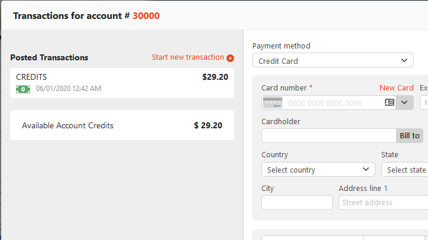The height and width of the screenshot is (240, 428).
Task: Focus the Card number input field
Action: (x=331, y=103)
